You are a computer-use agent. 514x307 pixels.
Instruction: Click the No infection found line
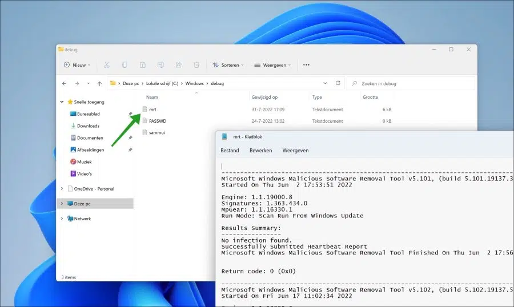[x=256, y=240]
